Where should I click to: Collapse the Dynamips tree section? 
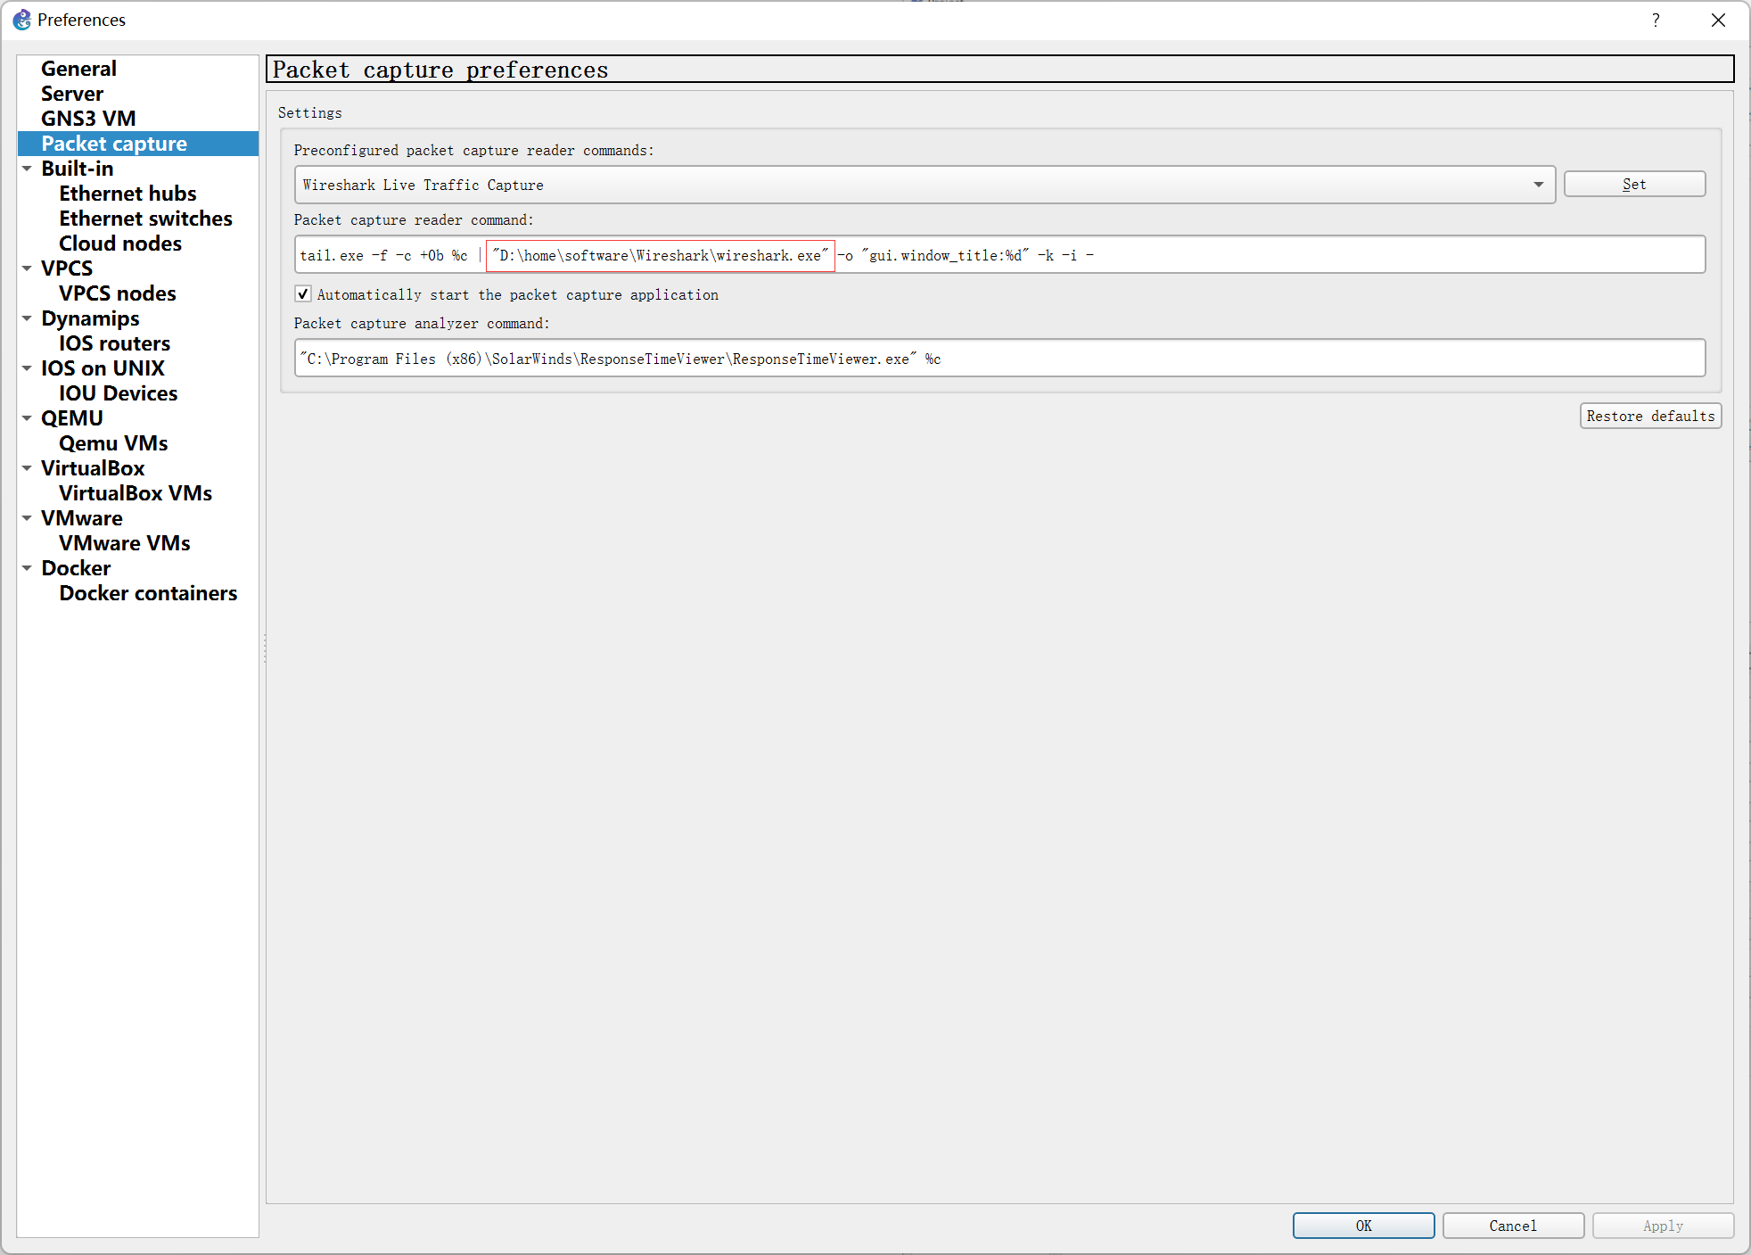[27, 318]
